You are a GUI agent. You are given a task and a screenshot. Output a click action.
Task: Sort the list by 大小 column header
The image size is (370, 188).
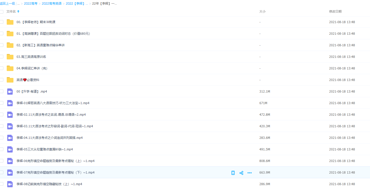tap(262, 12)
